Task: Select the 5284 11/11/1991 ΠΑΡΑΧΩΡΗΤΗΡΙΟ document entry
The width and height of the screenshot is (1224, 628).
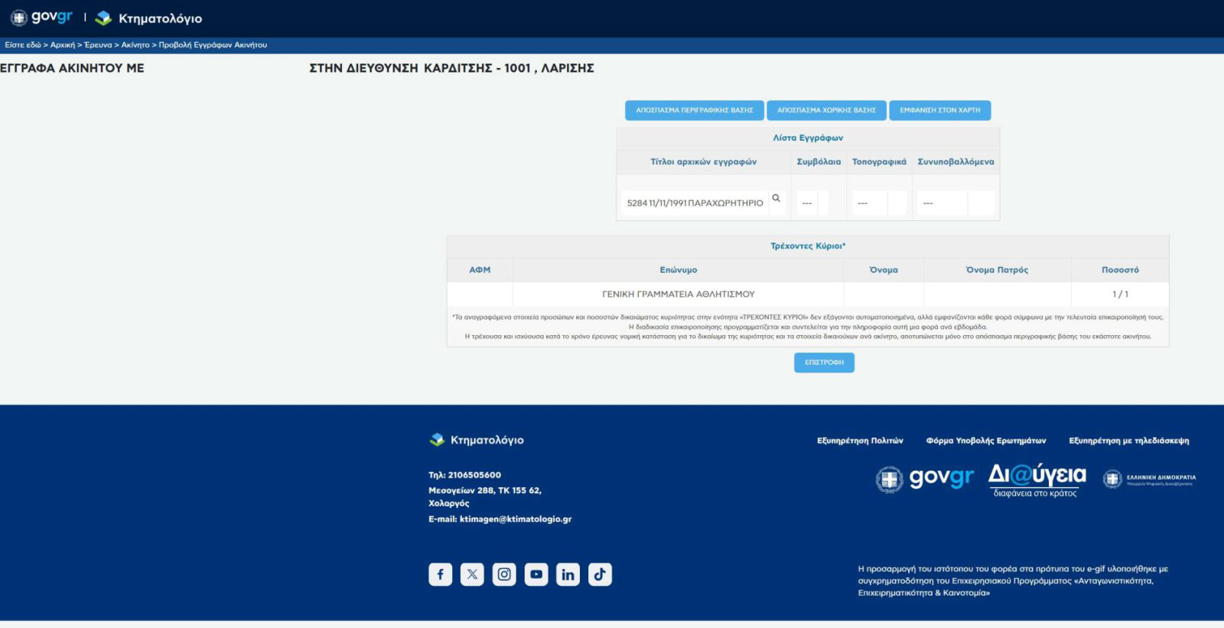Action: pos(695,203)
